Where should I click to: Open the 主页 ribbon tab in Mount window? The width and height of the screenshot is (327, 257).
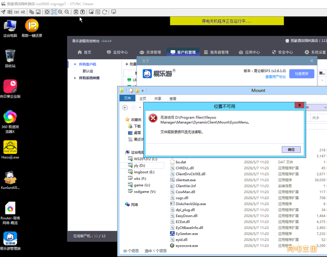click(143, 99)
